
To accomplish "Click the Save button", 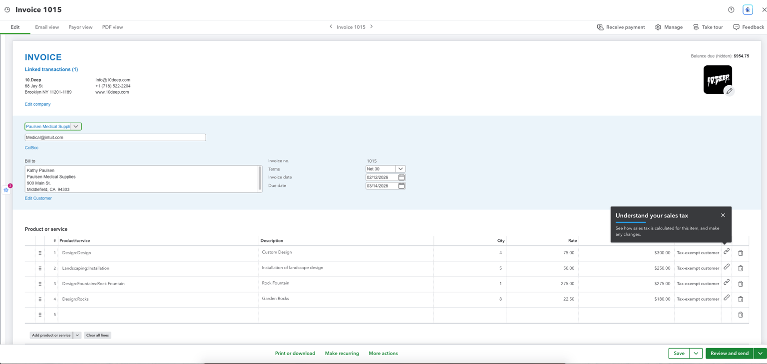I will pos(679,354).
